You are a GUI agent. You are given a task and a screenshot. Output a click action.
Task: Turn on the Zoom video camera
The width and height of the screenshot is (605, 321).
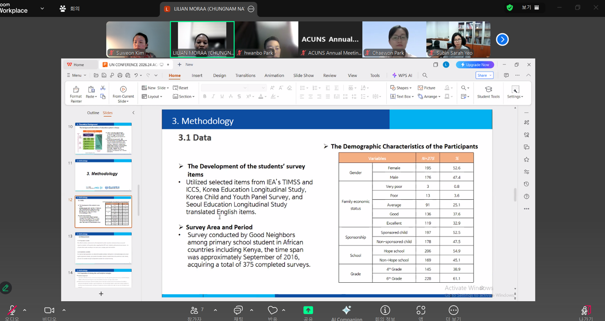(49, 310)
